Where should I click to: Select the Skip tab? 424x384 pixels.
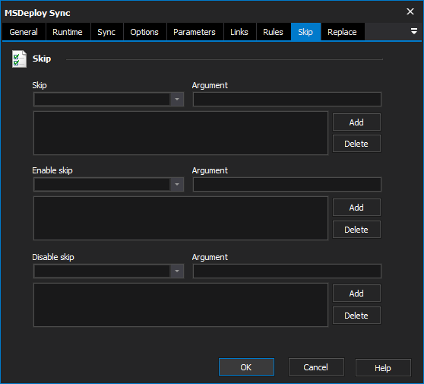[x=305, y=32]
